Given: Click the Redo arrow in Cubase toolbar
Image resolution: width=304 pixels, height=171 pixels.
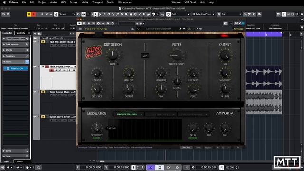Looking at the screenshot, I should (x=8, y=14).
